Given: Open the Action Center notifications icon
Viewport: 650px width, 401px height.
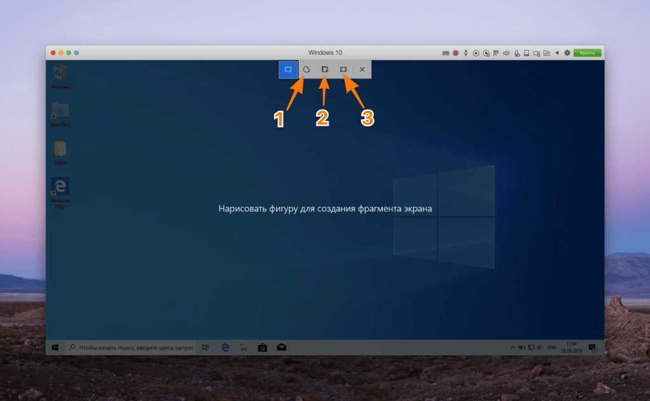Looking at the screenshot, I should 592,348.
